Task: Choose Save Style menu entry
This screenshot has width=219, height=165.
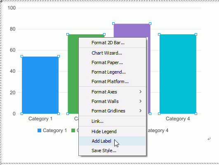Action: click(x=113, y=151)
